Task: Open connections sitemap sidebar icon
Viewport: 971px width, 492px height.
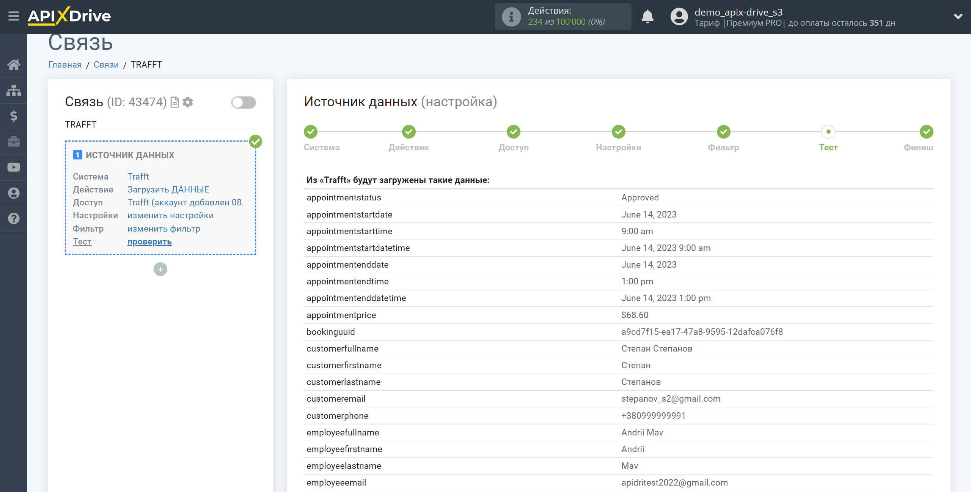Action: coord(14,90)
